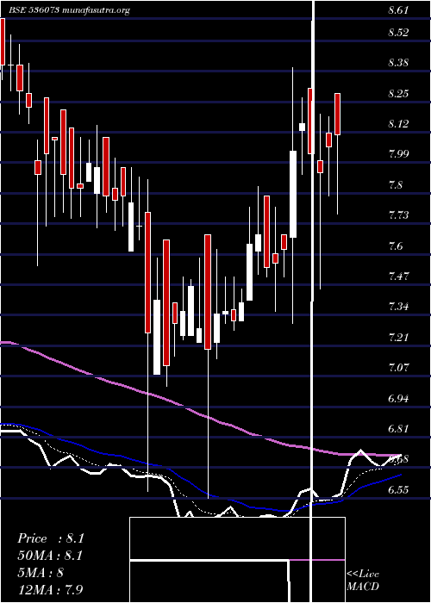Select the last red candlestick on the right
431x603 pixels.
coord(338,115)
